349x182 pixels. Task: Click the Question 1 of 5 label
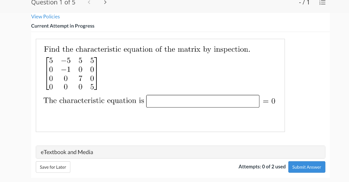pos(53,3)
